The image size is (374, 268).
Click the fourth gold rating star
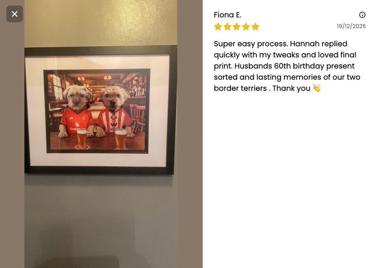[x=246, y=27]
